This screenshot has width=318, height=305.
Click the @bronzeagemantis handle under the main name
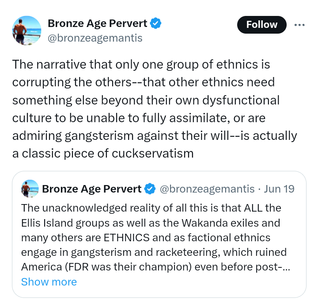pos(95,38)
